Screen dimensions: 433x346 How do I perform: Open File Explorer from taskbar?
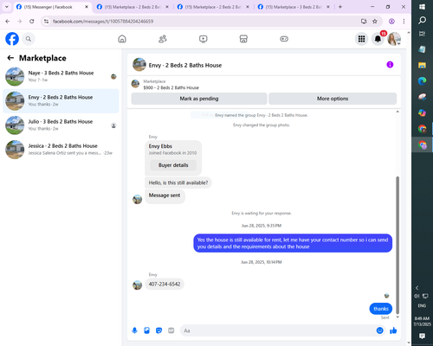click(422, 65)
